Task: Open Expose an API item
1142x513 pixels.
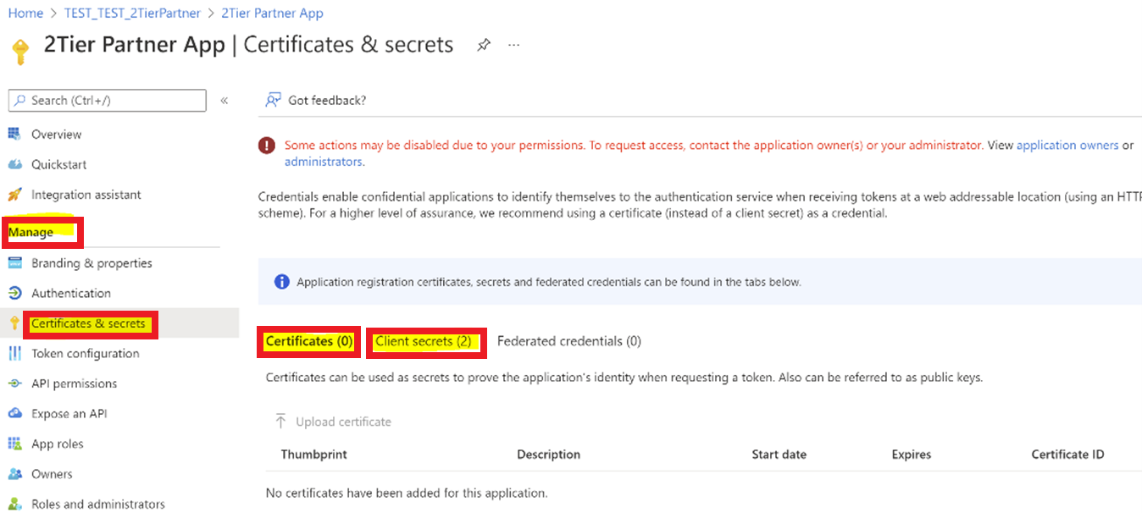Action: (69, 414)
